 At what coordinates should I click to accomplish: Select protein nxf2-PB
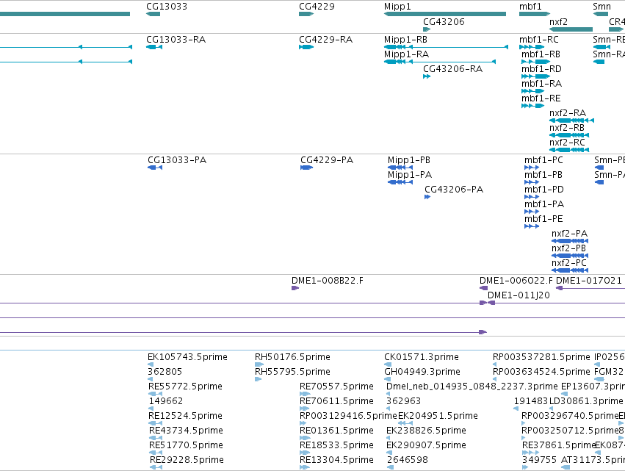coord(568,248)
